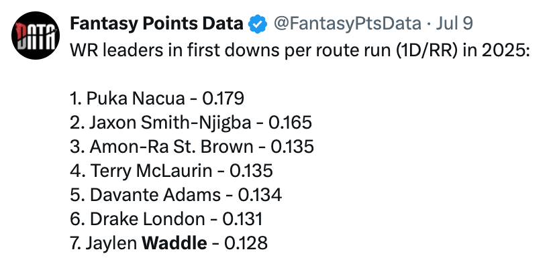Click the 0.165 value for Smith-Njigba
This screenshot has width=553, height=260.
290,123
